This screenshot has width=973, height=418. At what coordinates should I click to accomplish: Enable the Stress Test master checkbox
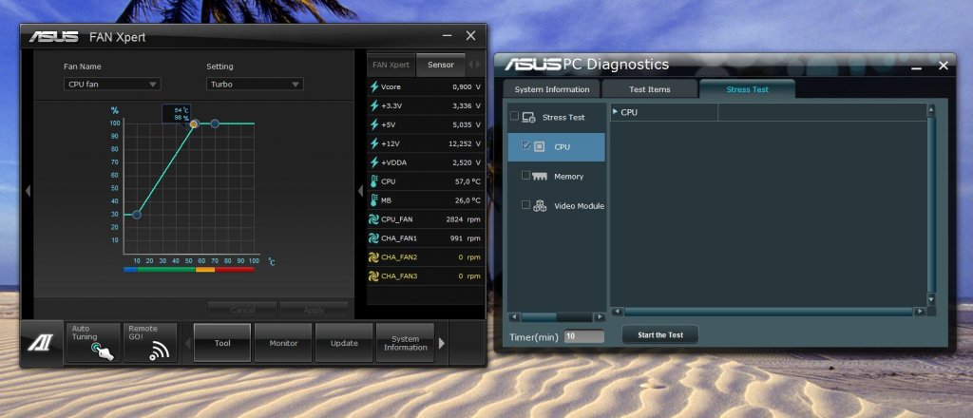[514, 116]
